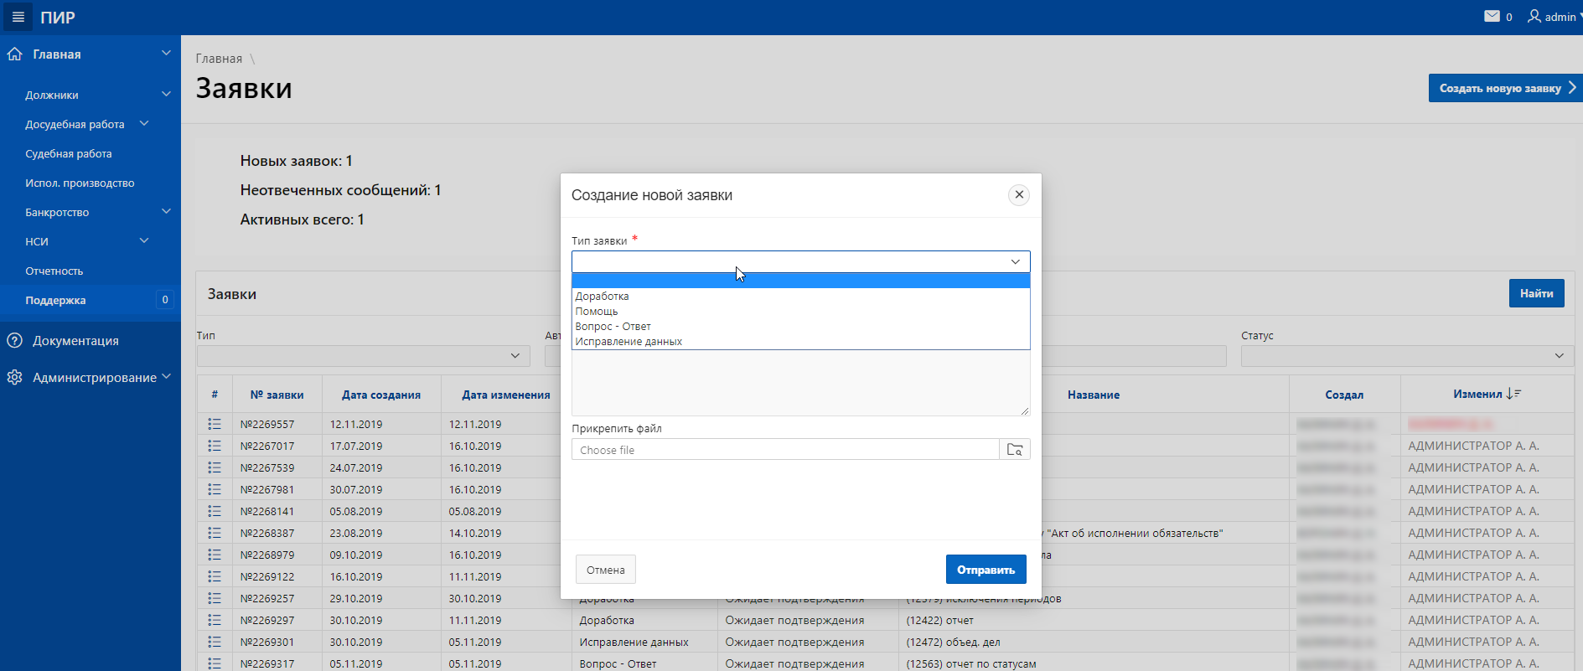Expand the НСИ submenu chevron
The height and width of the screenshot is (671, 1583).
coord(144,240)
